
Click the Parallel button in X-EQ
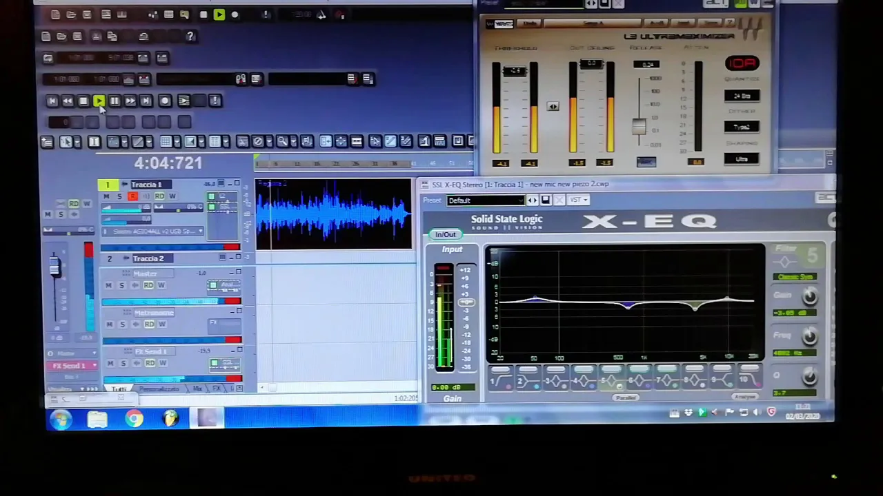626,397
